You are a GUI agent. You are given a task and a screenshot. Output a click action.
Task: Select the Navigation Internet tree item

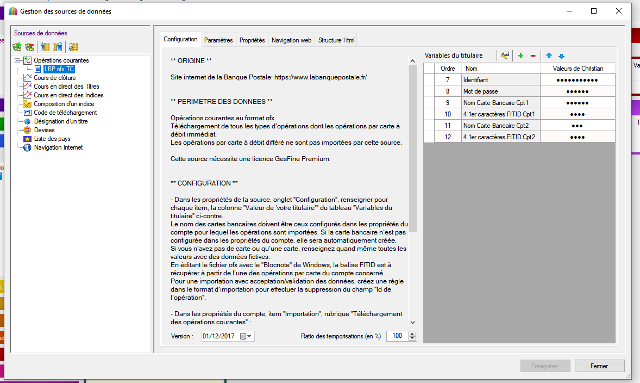click(58, 147)
